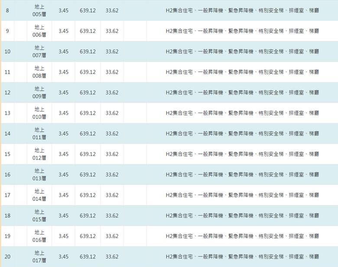338x267 pixels.
Task: Select row number 20 cell
Action: (7, 257)
